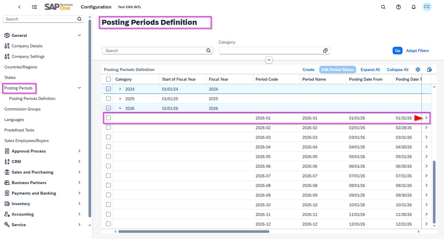444x239 pixels.
Task: Open the help icon in the top bar
Action: pyautogui.click(x=398, y=7)
